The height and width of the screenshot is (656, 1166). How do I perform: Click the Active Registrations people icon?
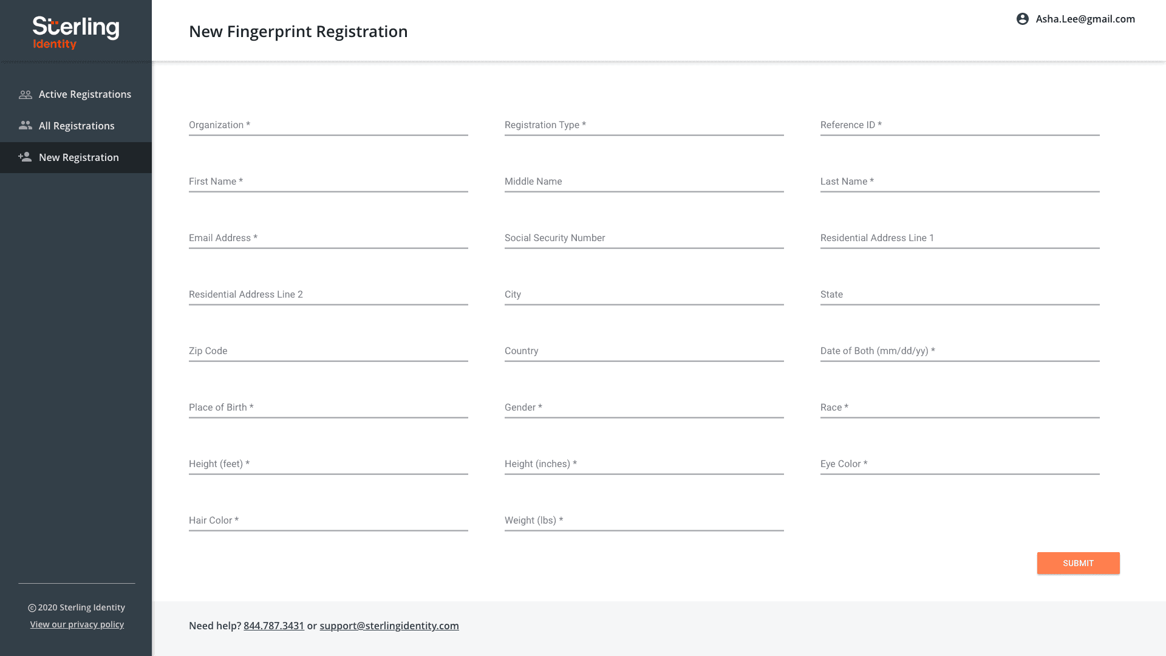[25, 95]
